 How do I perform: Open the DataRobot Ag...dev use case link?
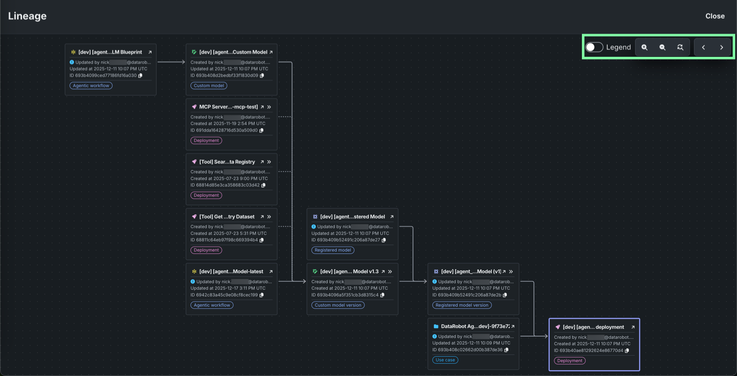(513, 327)
